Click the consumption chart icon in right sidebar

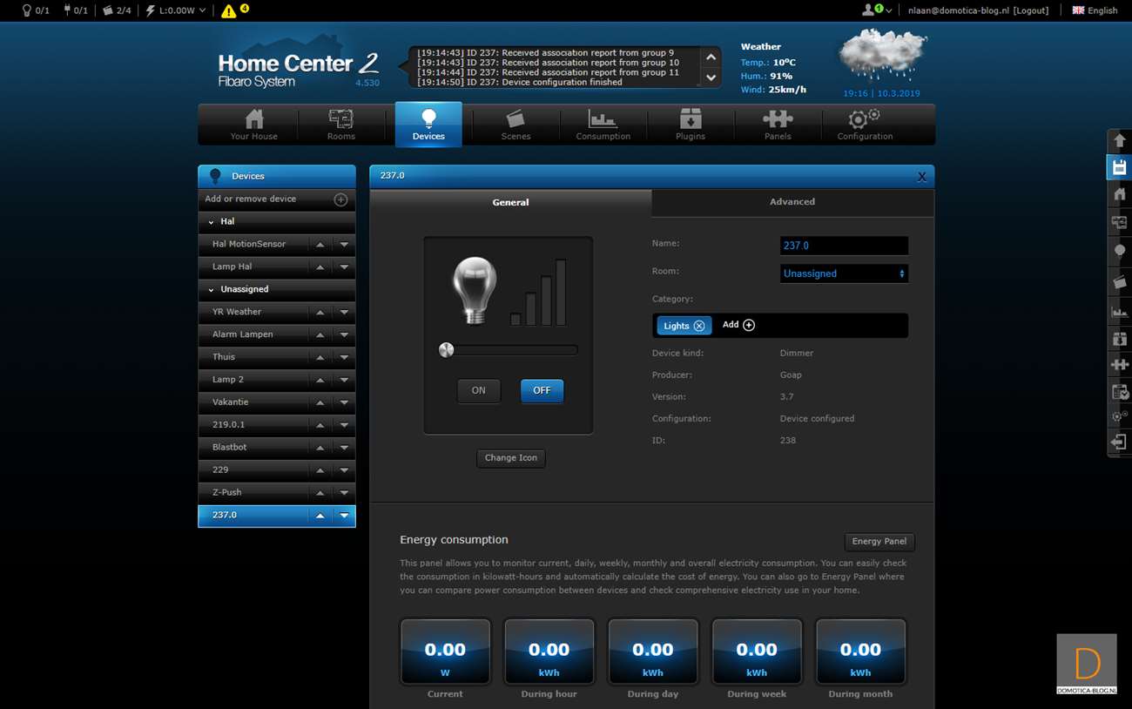1120,311
